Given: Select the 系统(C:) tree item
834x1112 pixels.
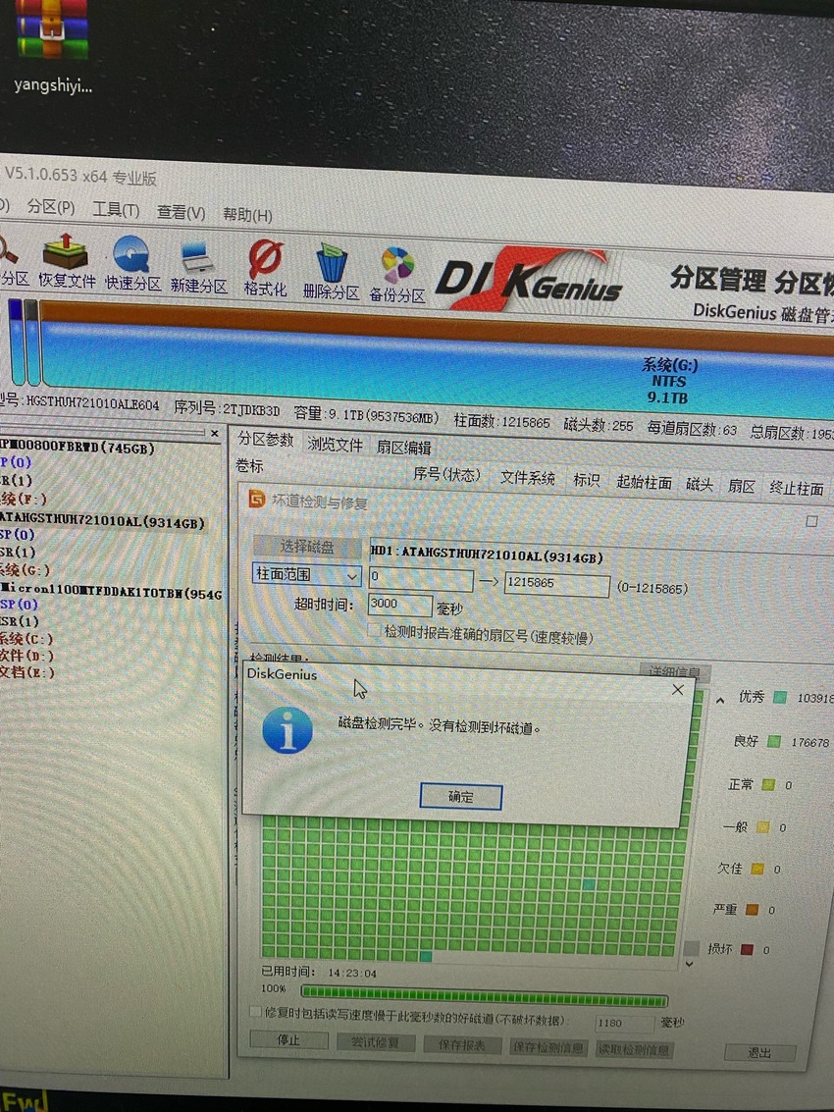Looking at the screenshot, I should (x=26, y=638).
